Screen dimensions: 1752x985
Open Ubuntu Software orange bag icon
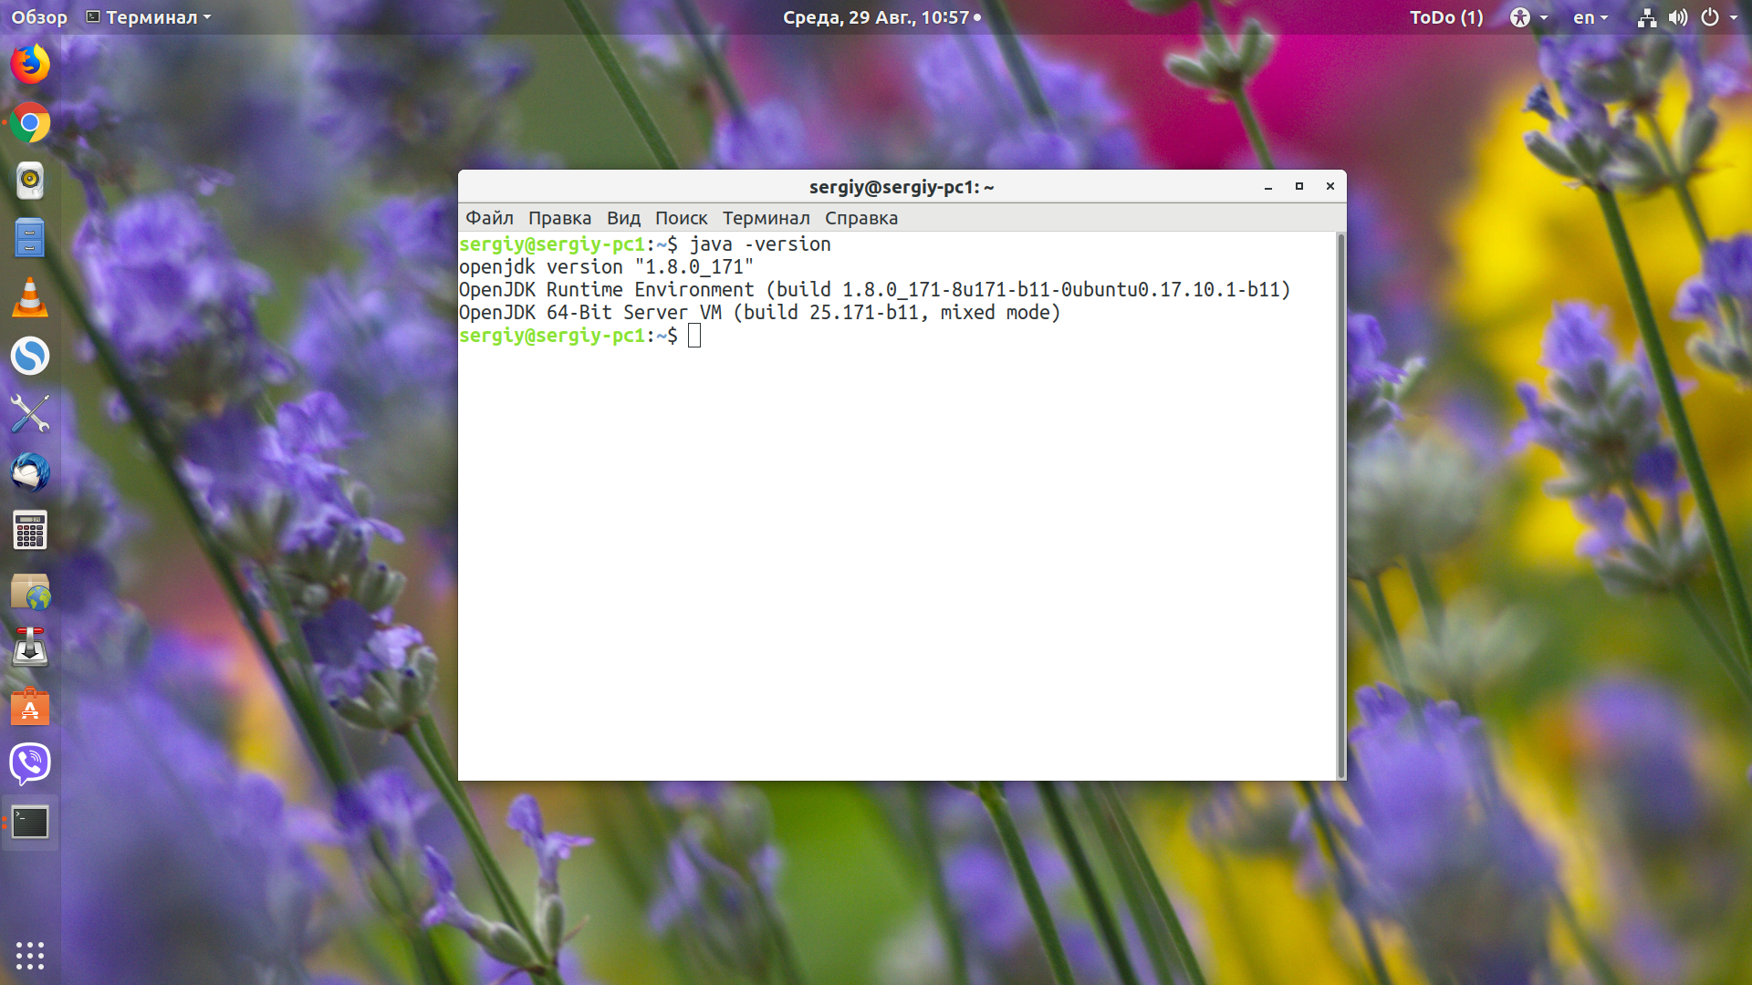pos(30,706)
